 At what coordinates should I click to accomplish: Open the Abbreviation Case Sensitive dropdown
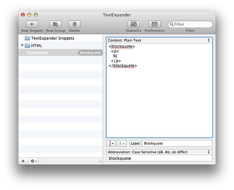tap(159, 152)
